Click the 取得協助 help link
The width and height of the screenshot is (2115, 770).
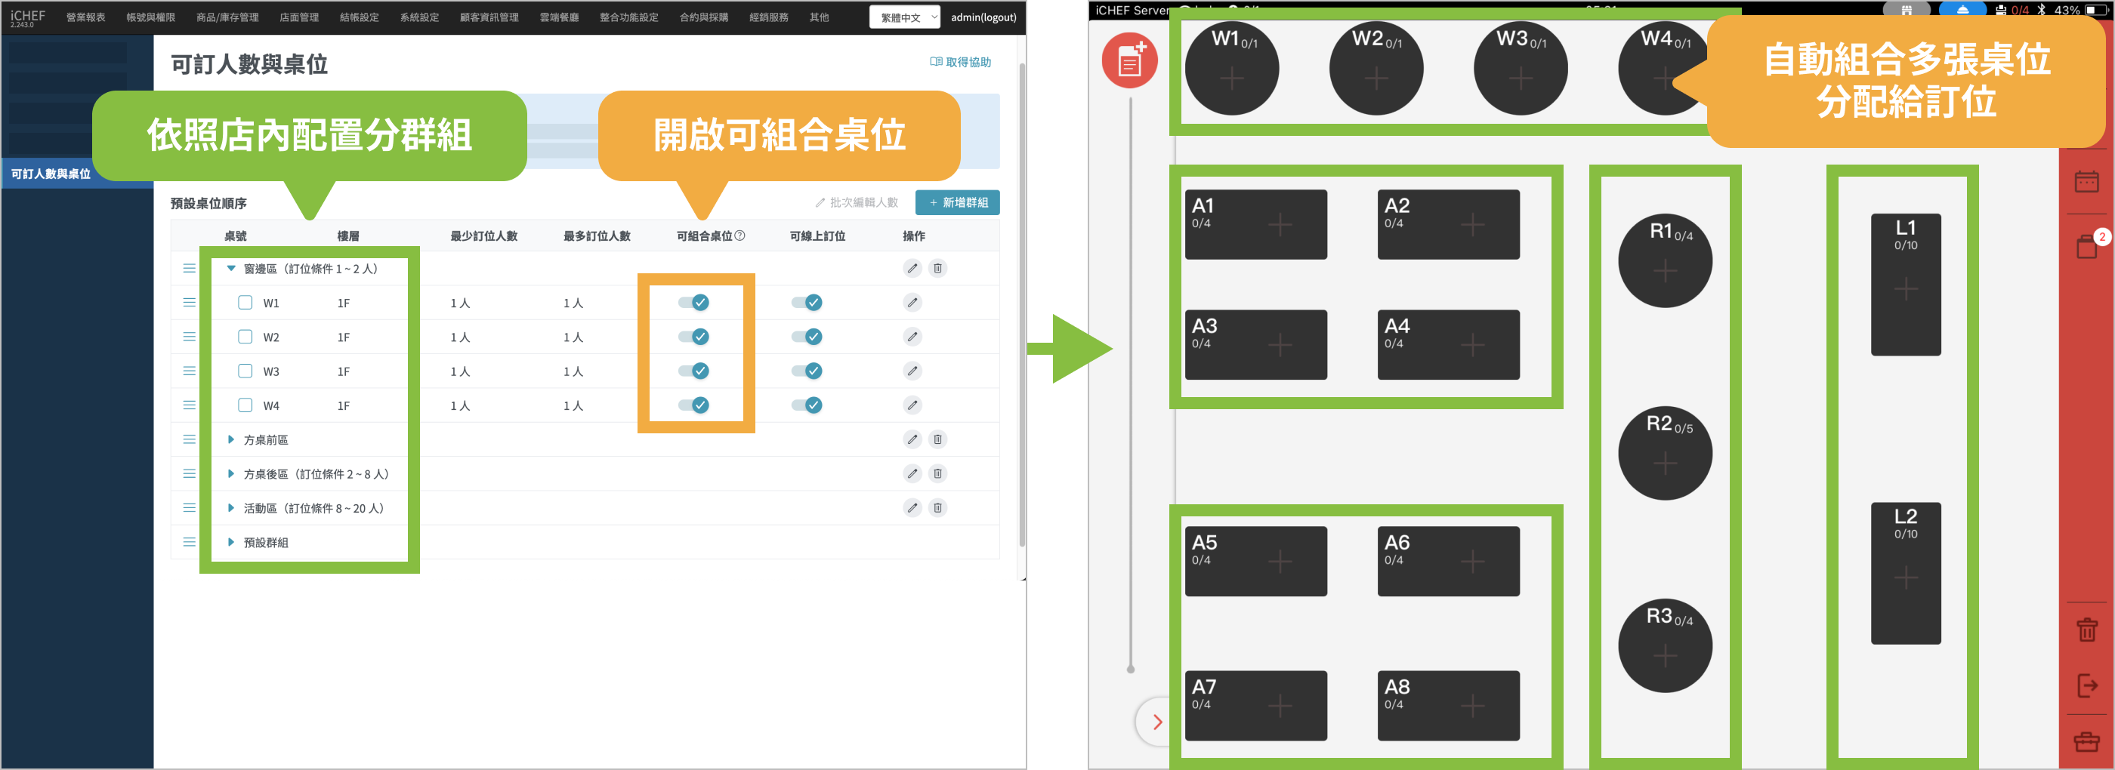pyautogui.click(x=961, y=63)
